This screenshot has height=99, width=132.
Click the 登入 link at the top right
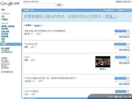pyautogui.click(x=130, y=2)
